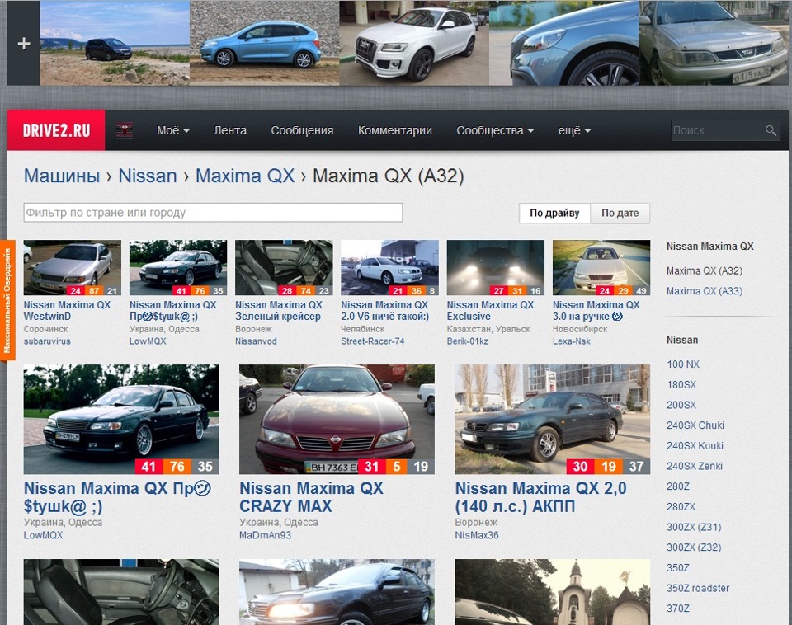
Task: Open the blue hatchback header photo
Action: click(264, 43)
